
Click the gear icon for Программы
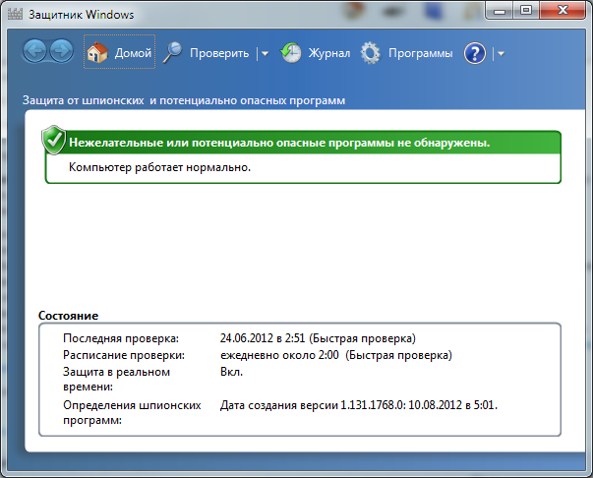pos(370,53)
